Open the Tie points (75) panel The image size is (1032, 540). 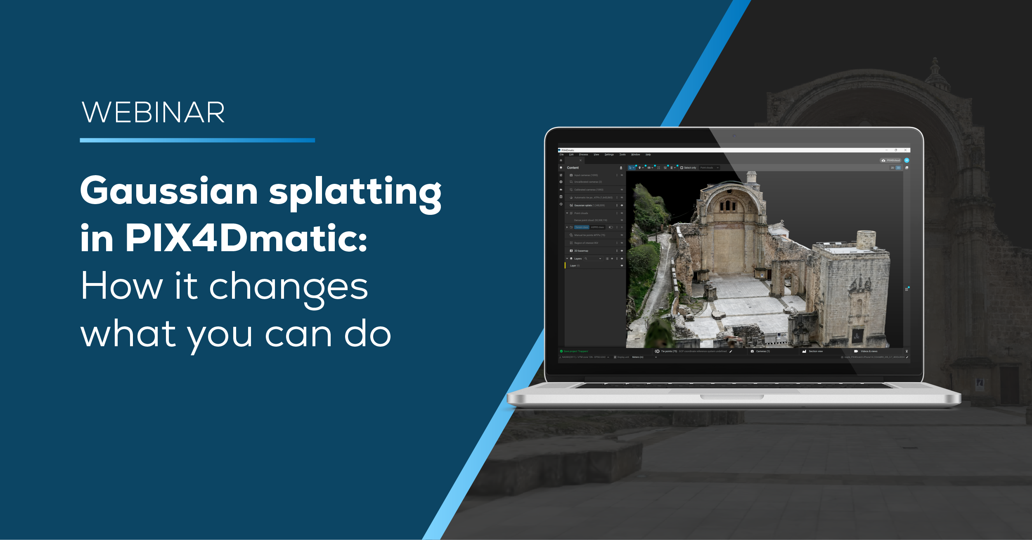666,351
